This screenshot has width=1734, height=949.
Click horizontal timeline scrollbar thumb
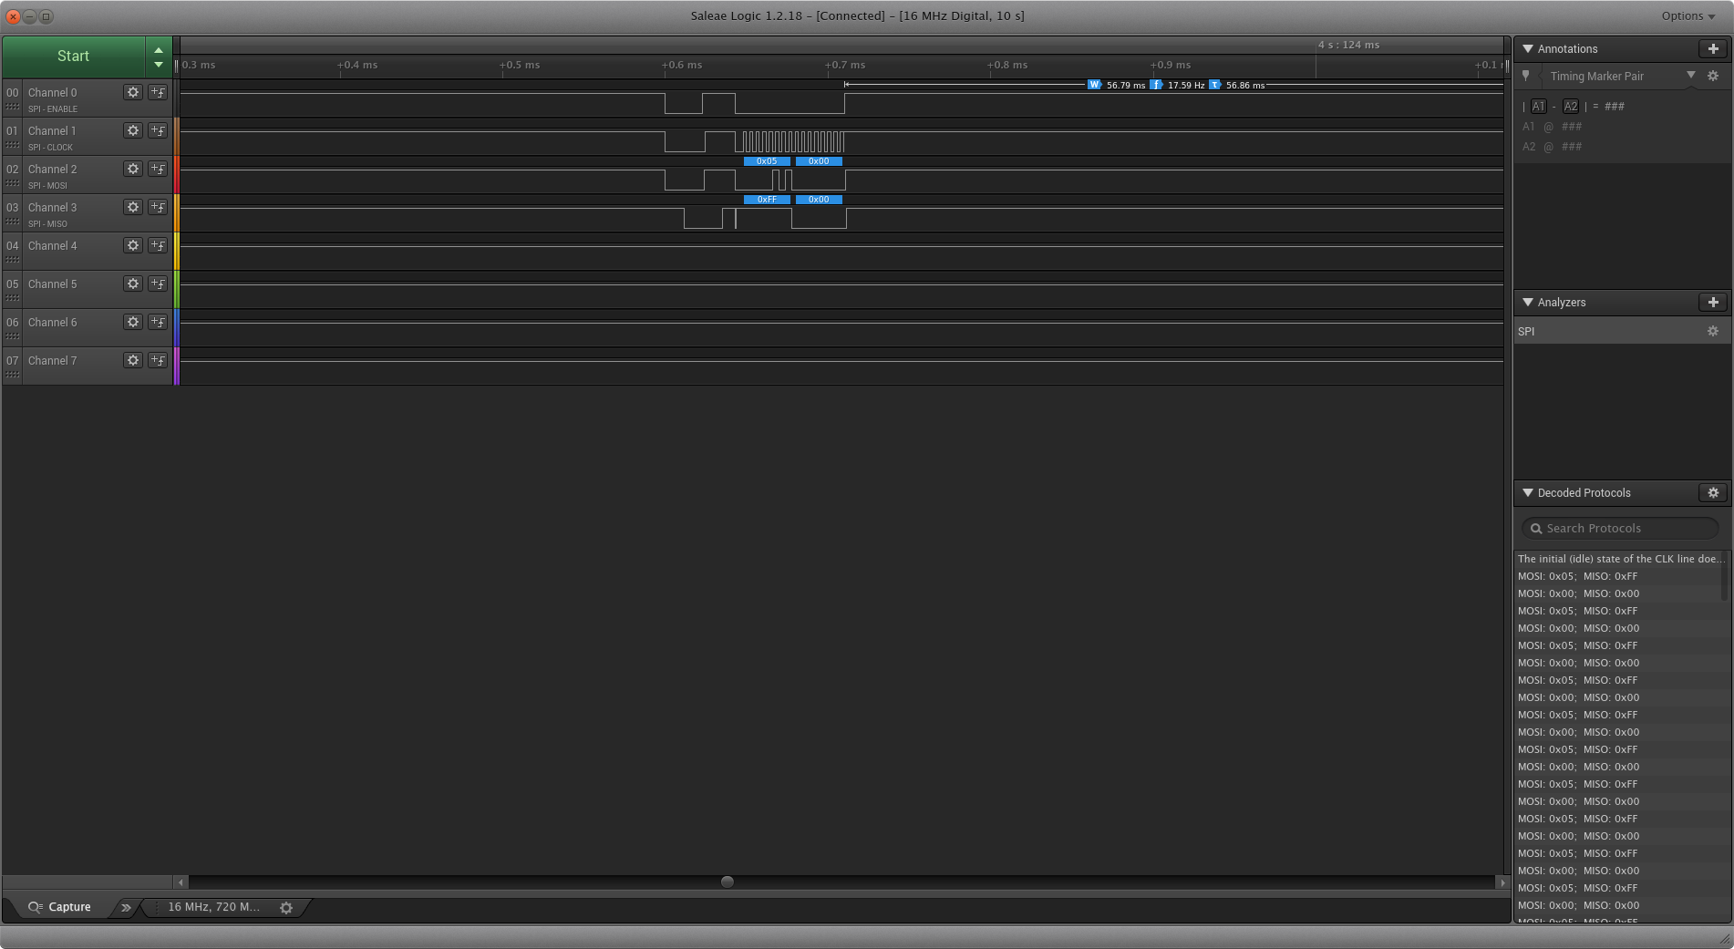[x=728, y=882]
